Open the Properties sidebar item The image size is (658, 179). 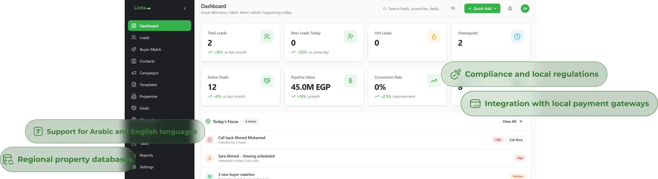click(148, 96)
